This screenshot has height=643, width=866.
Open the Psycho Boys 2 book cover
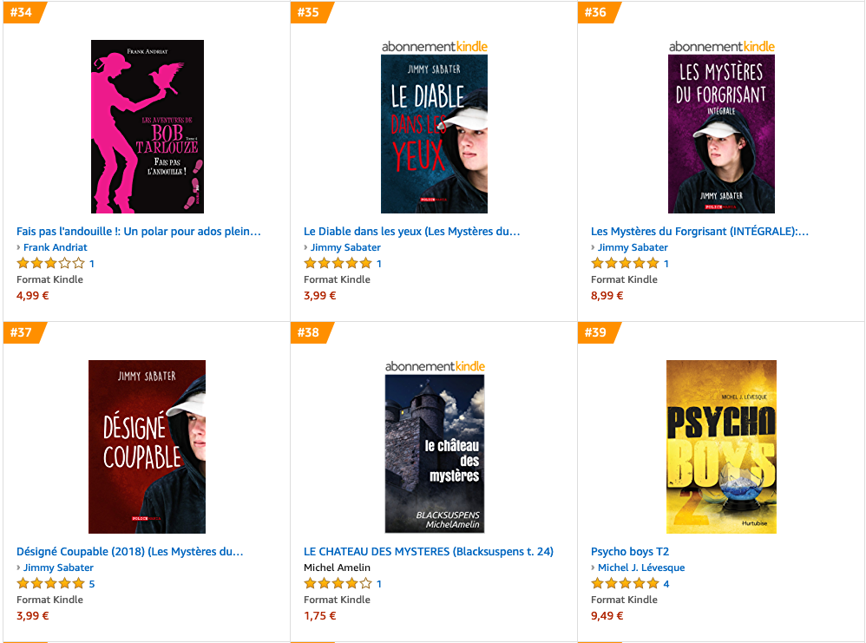pos(721,447)
